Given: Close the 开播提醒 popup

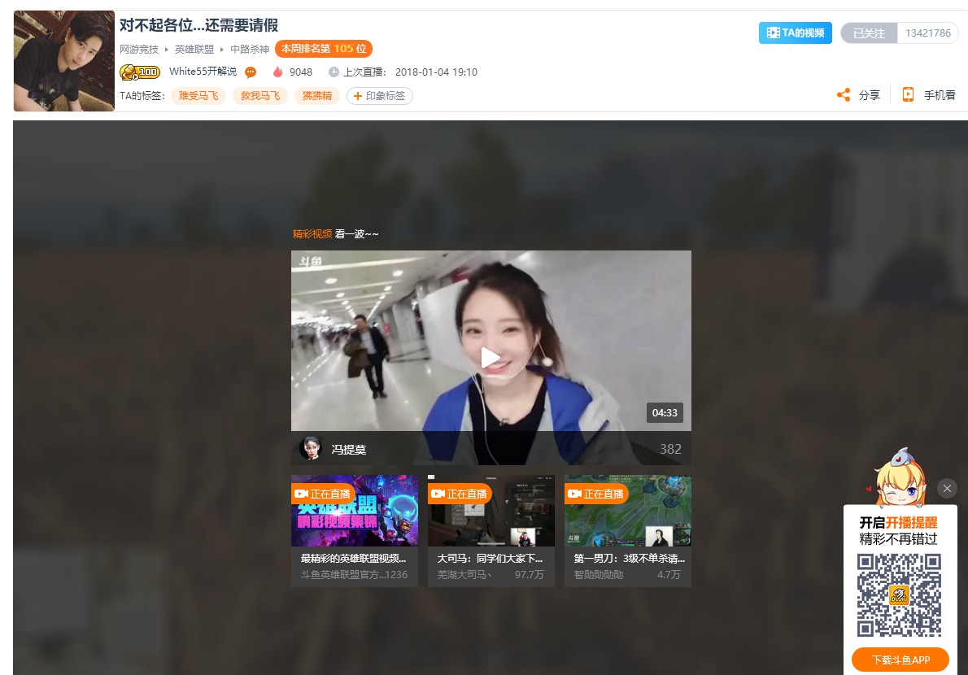Looking at the screenshot, I should click(x=947, y=488).
